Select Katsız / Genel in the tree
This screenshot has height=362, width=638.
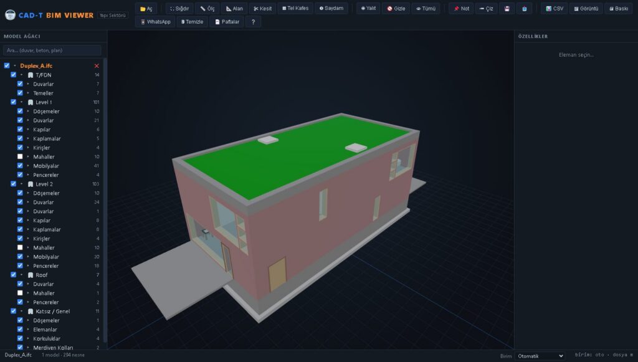pyautogui.click(x=52, y=311)
